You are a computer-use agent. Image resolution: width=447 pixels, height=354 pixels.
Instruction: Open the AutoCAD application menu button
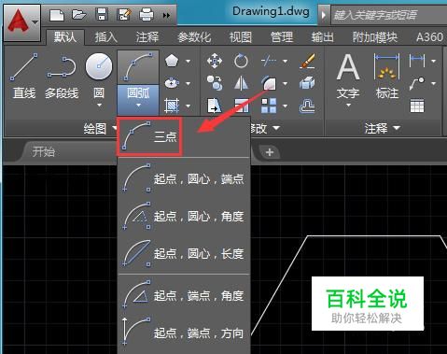tap(21, 22)
